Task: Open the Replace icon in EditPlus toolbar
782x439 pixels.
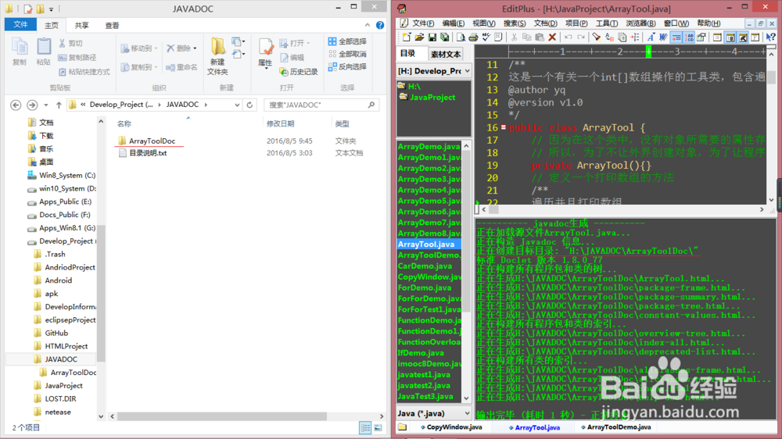Action: pos(609,37)
